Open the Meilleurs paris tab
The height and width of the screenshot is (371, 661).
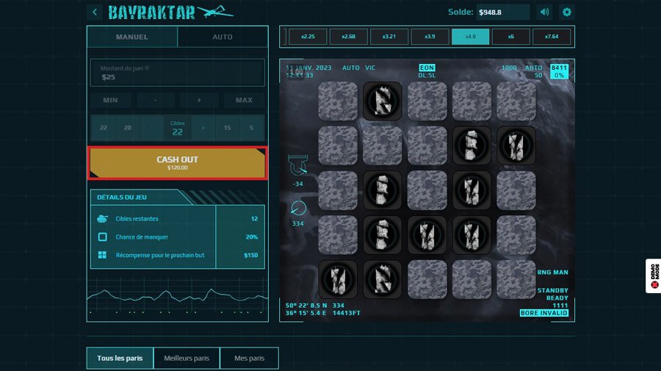(x=187, y=358)
